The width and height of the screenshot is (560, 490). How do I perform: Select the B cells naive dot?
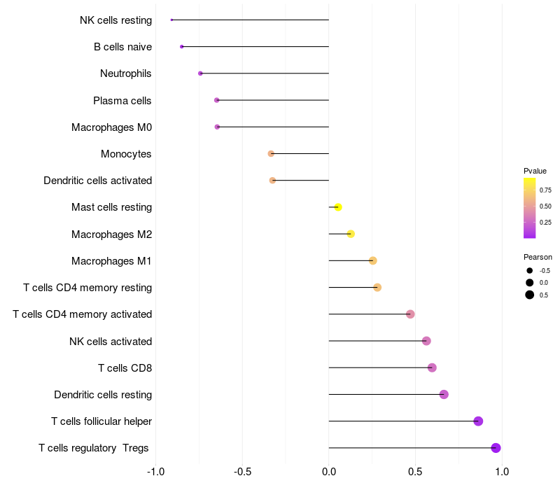[x=182, y=47]
